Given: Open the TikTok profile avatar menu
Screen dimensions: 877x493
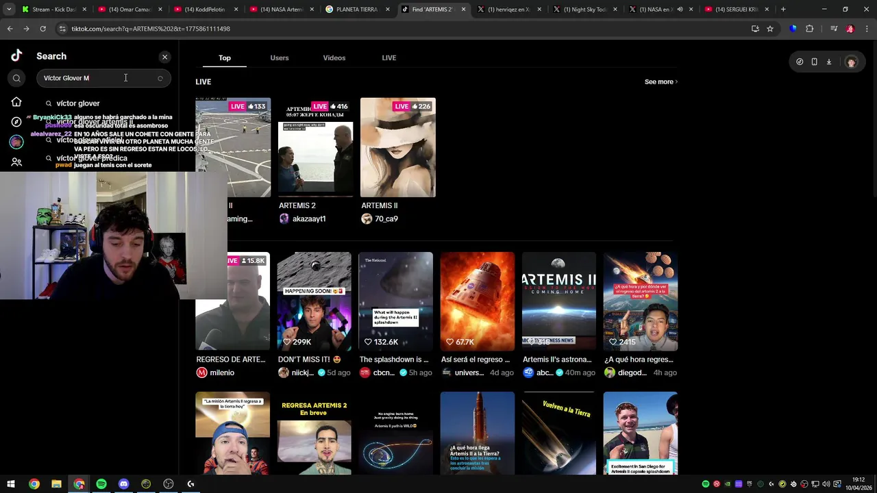Looking at the screenshot, I should point(852,62).
